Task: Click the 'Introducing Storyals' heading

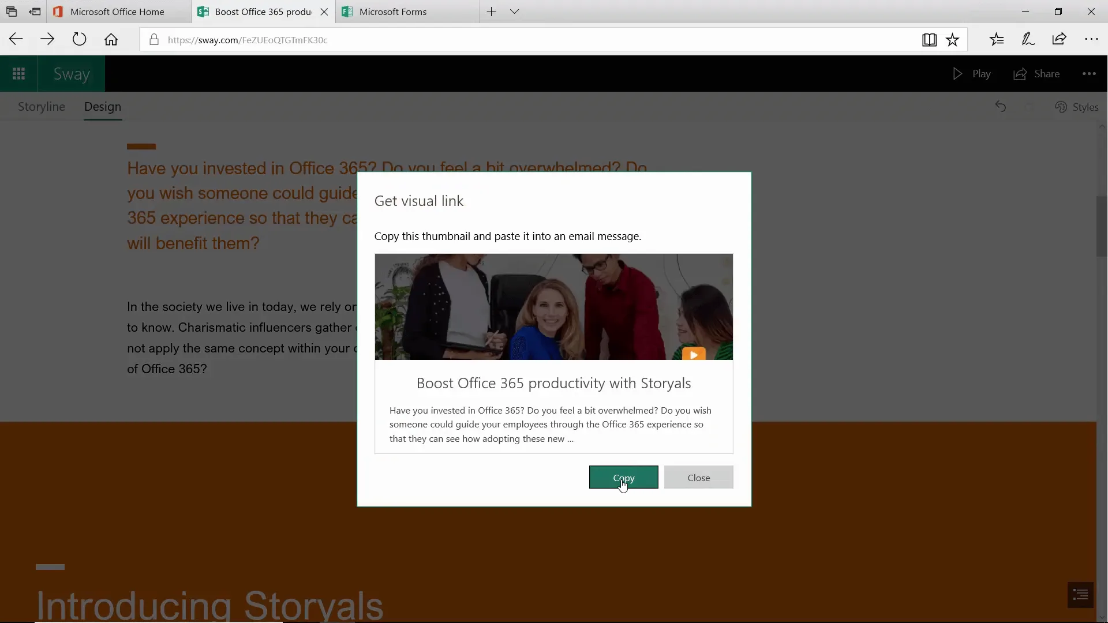Action: point(209,605)
